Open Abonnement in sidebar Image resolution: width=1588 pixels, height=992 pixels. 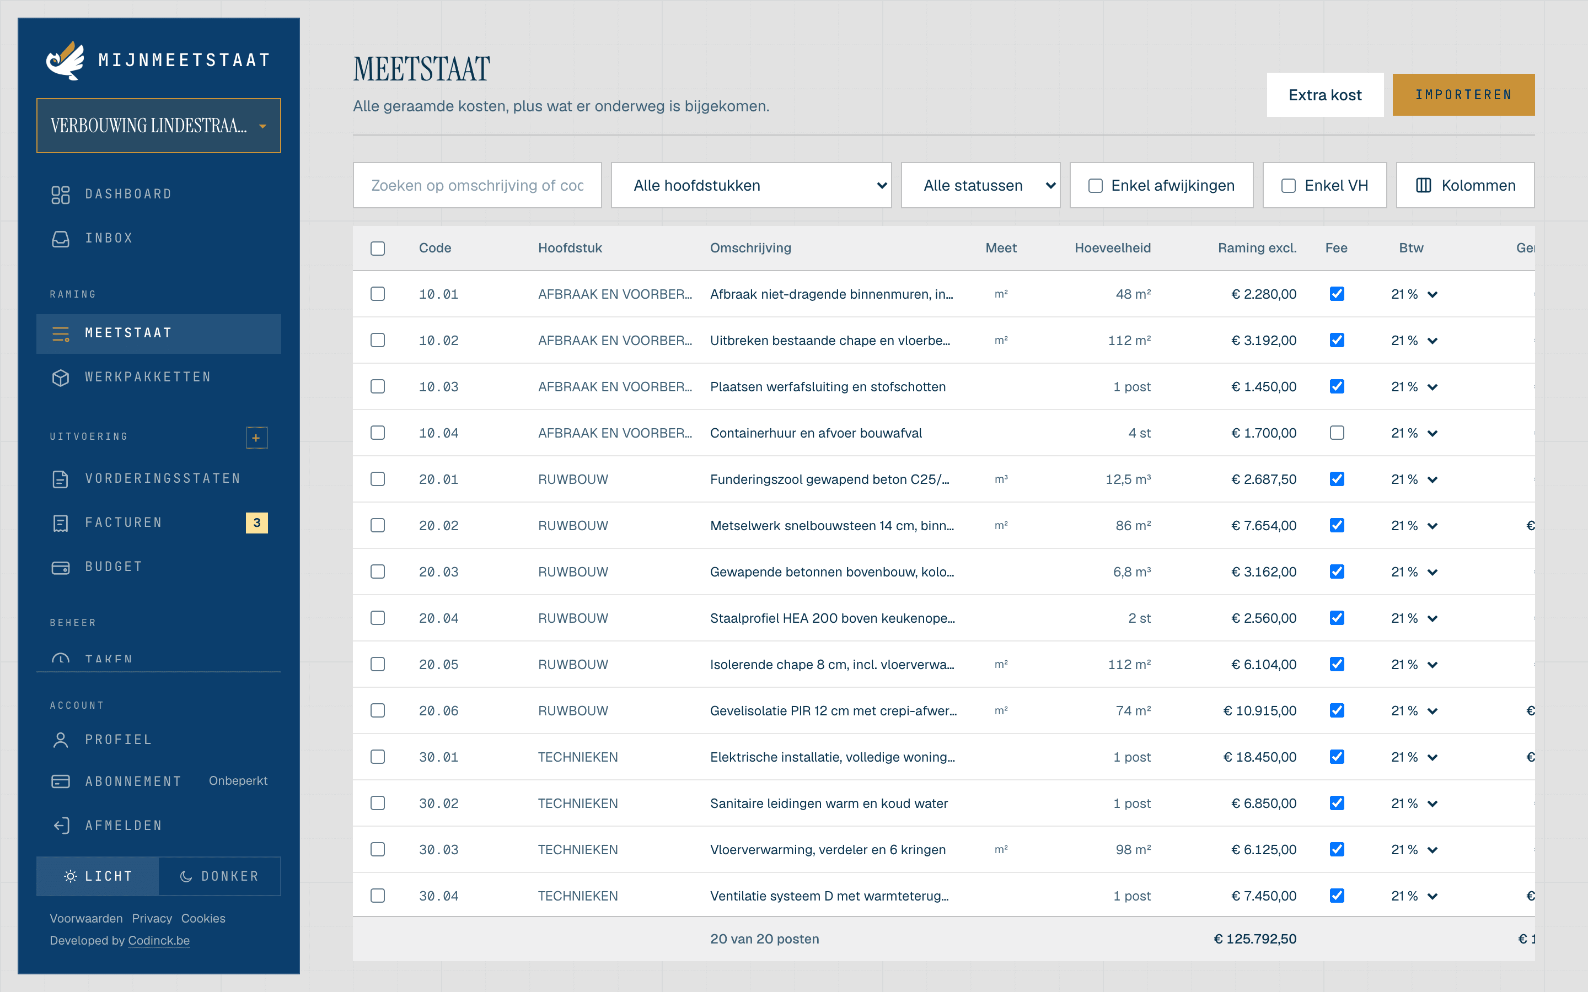pyautogui.click(x=159, y=781)
